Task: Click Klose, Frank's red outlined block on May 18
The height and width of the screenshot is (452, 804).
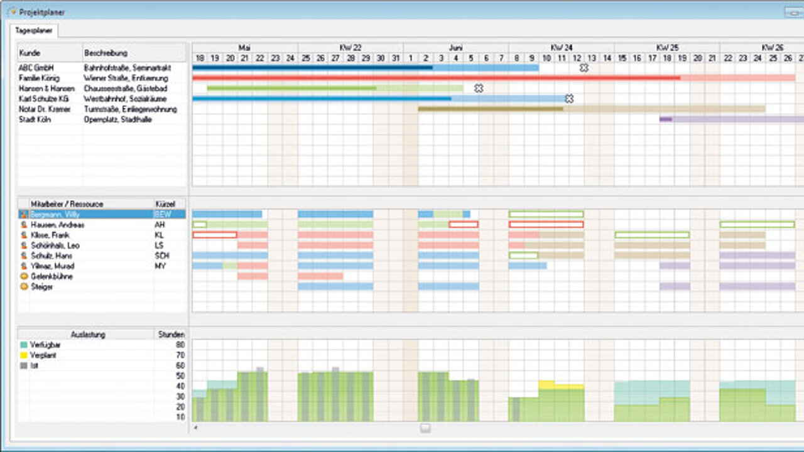Action: (x=215, y=235)
